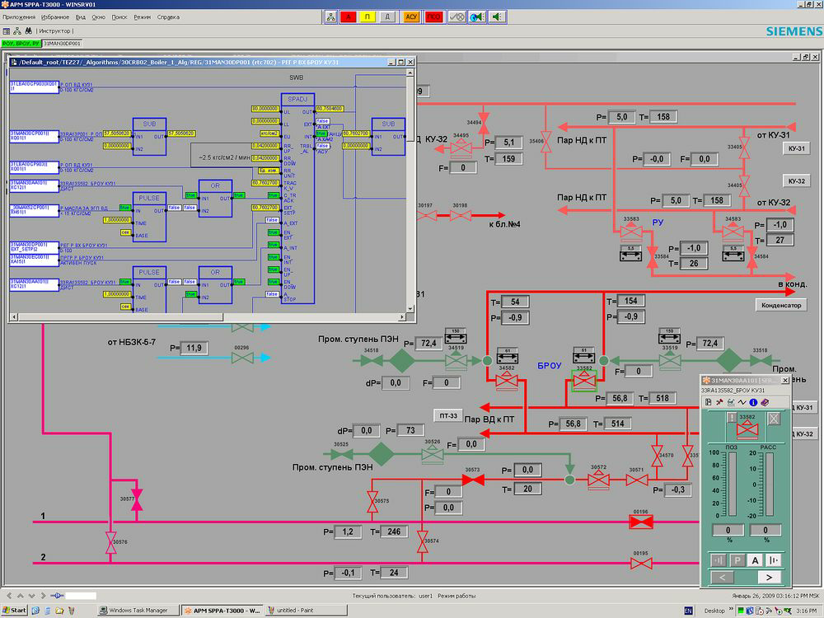Click the green horn silence icon
This screenshot has width=824, height=618.
(496, 16)
